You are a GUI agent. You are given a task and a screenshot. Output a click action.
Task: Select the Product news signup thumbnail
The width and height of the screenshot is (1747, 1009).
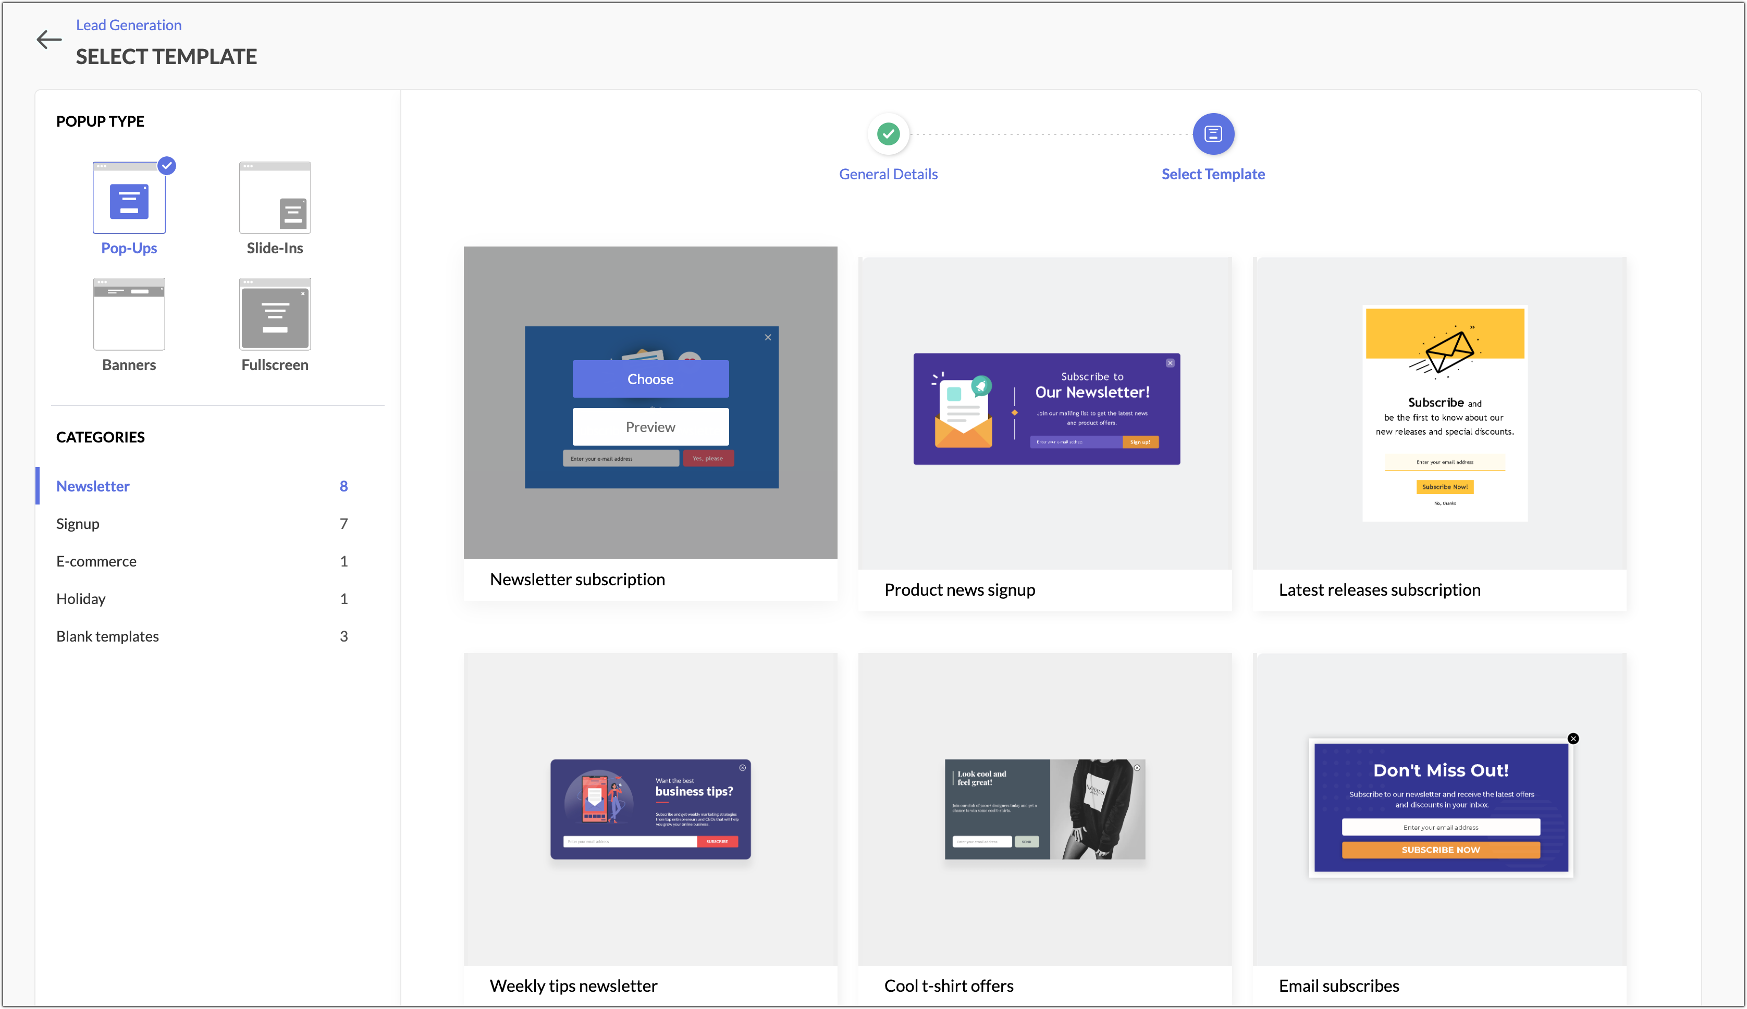[x=1045, y=409]
